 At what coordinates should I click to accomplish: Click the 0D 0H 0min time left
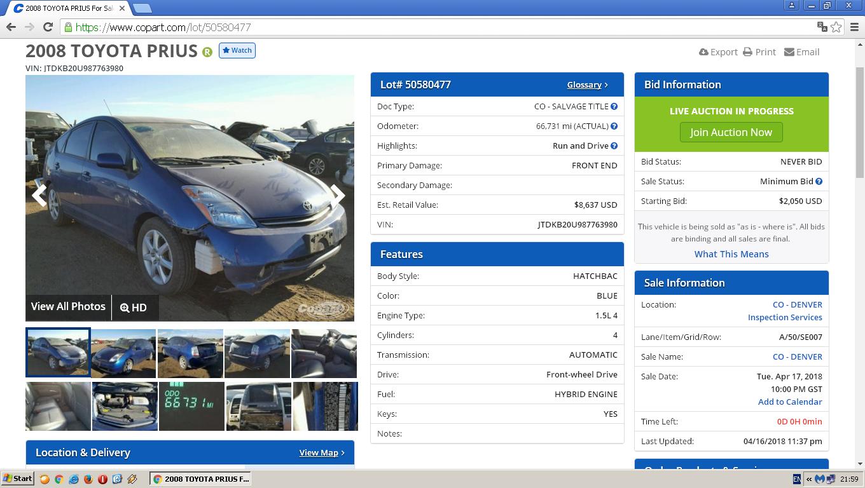(x=799, y=422)
